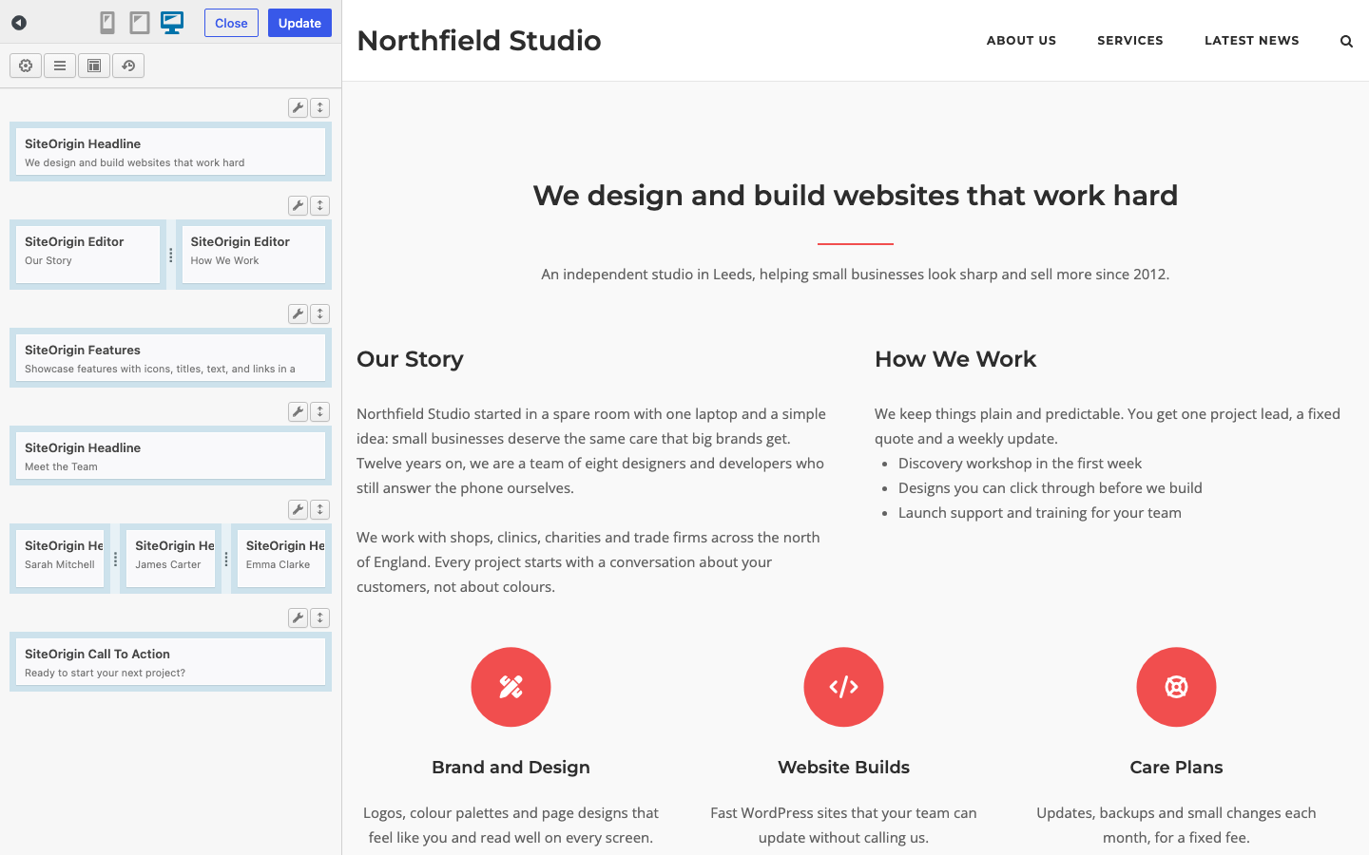
Task: Click move handle for team members row
Action: pyautogui.click(x=320, y=509)
